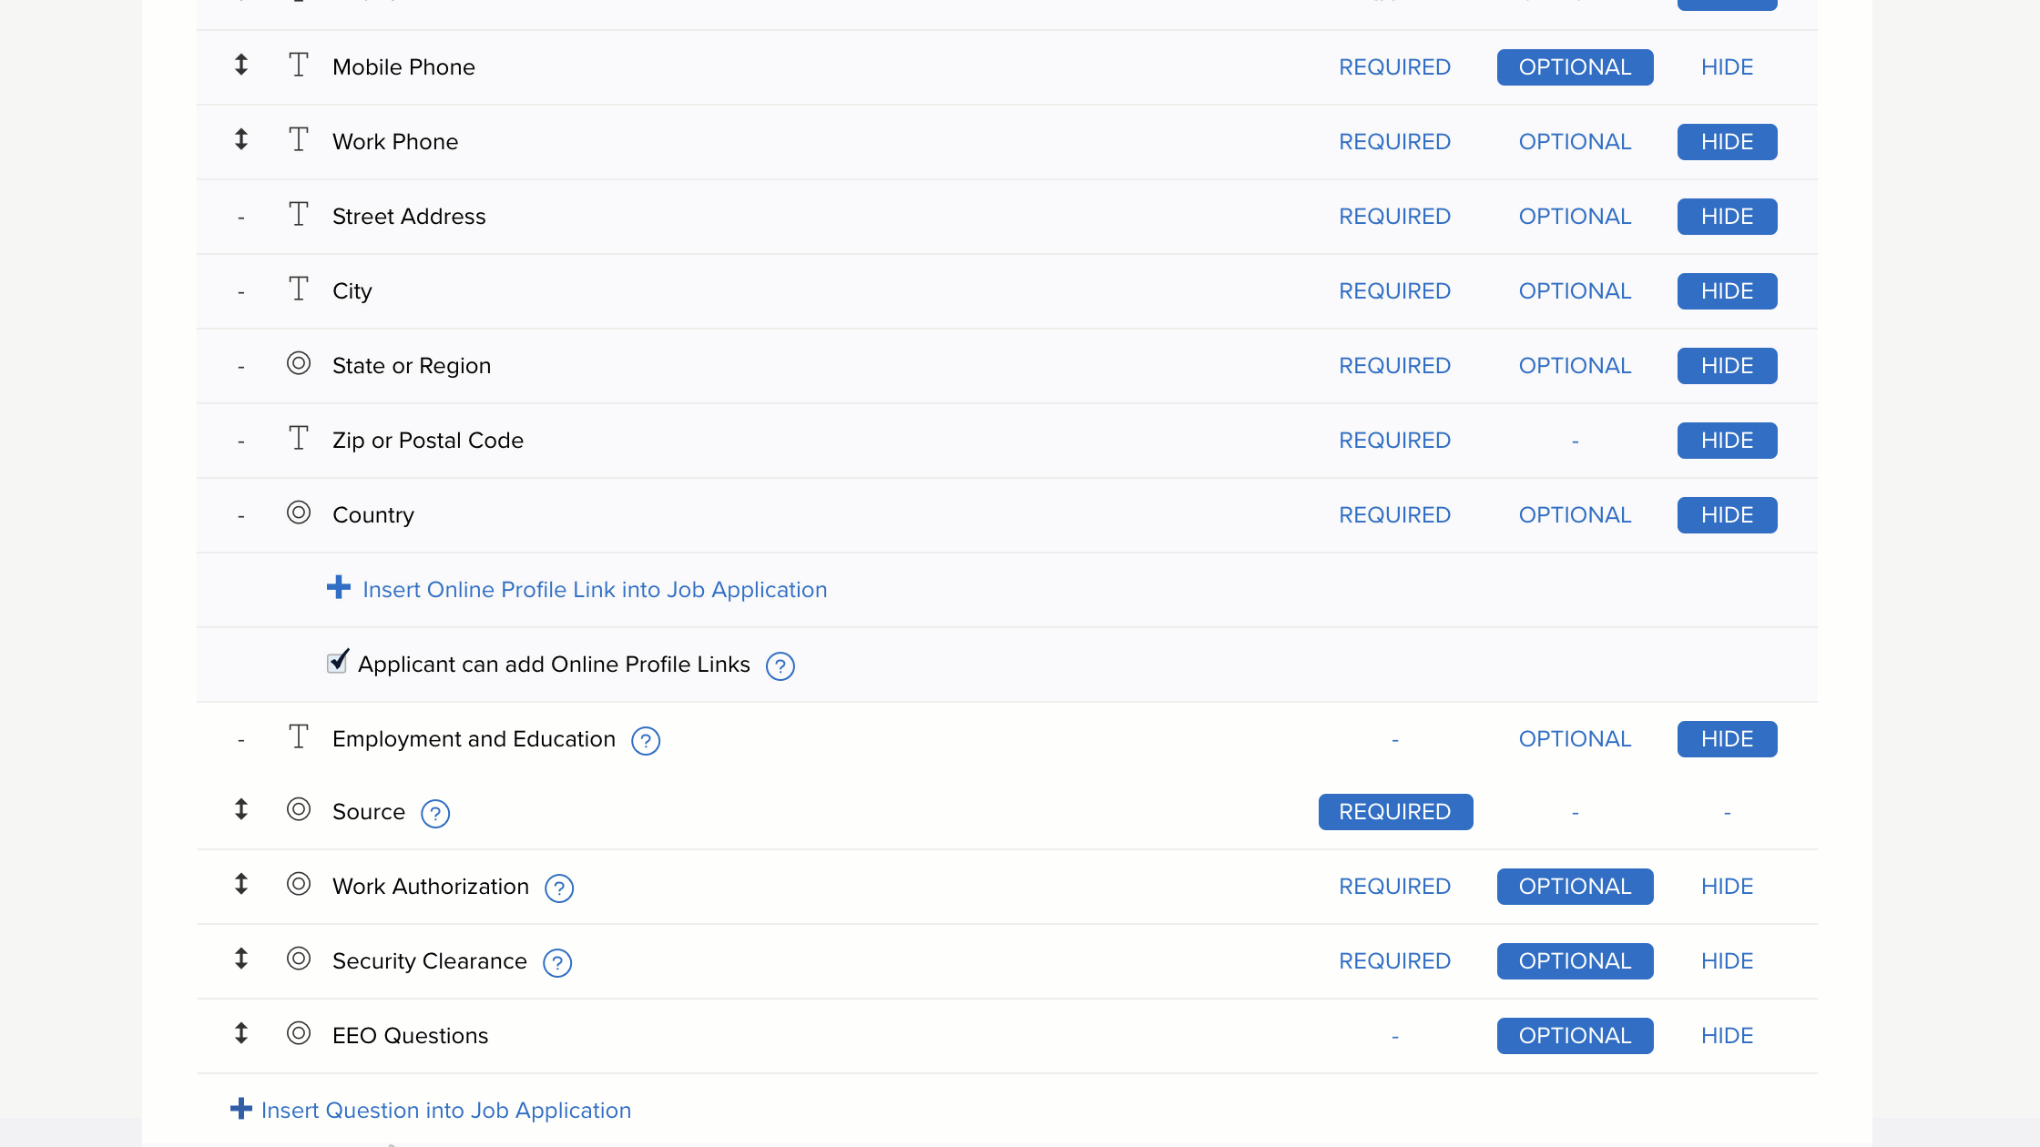
Task: Select Optional for EEO Questions
Action: (x=1575, y=1036)
